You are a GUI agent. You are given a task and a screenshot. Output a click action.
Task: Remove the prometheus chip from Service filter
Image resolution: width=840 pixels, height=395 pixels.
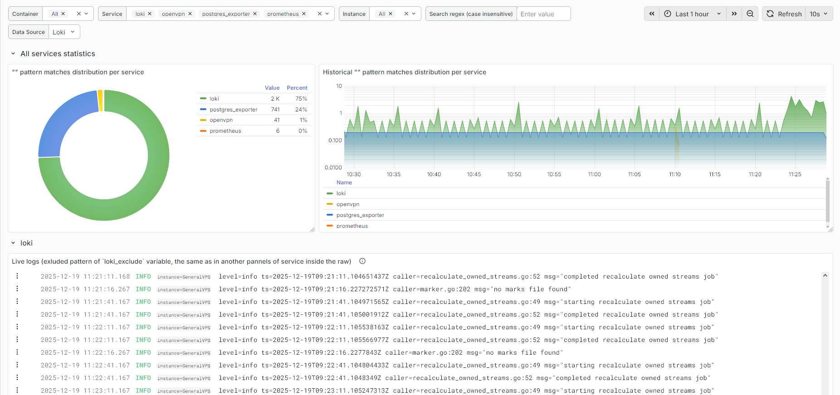(x=304, y=14)
